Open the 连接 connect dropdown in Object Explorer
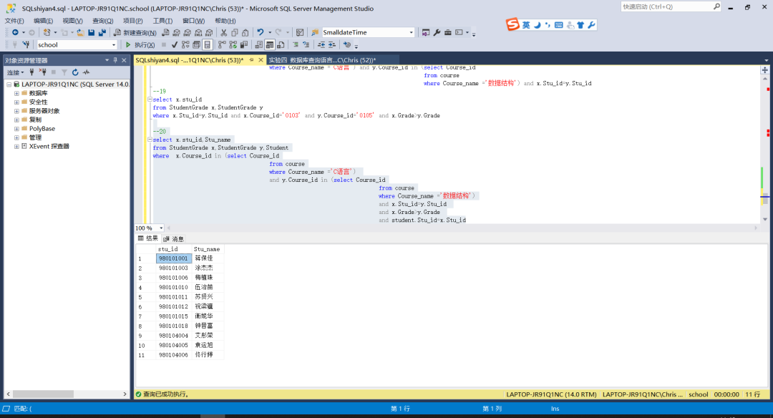 coord(15,72)
